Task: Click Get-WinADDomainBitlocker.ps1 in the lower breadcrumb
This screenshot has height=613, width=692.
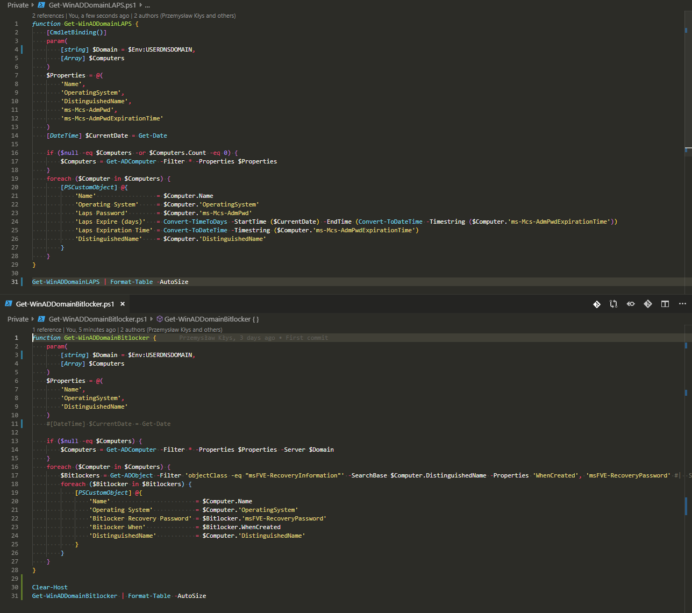Action: point(97,319)
